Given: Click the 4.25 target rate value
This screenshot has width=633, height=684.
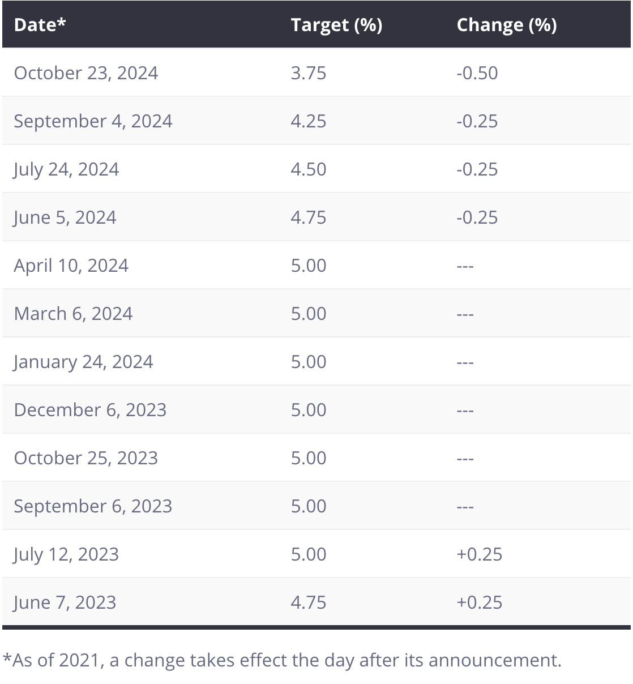Looking at the screenshot, I should pos(309,121).
